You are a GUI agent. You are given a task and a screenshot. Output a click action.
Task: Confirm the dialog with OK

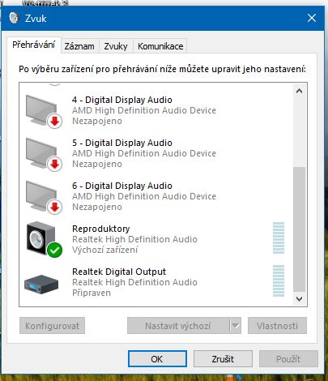pyautogui.click(x=157, y=359)
